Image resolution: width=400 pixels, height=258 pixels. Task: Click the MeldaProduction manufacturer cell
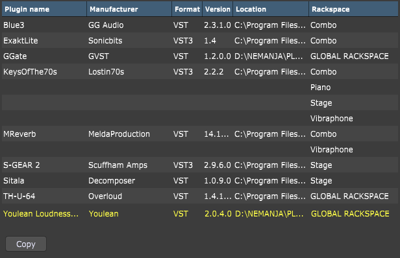[x=119, y=134]
